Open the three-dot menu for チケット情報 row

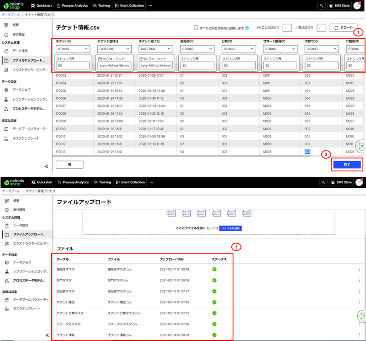(x=359, y=335)
